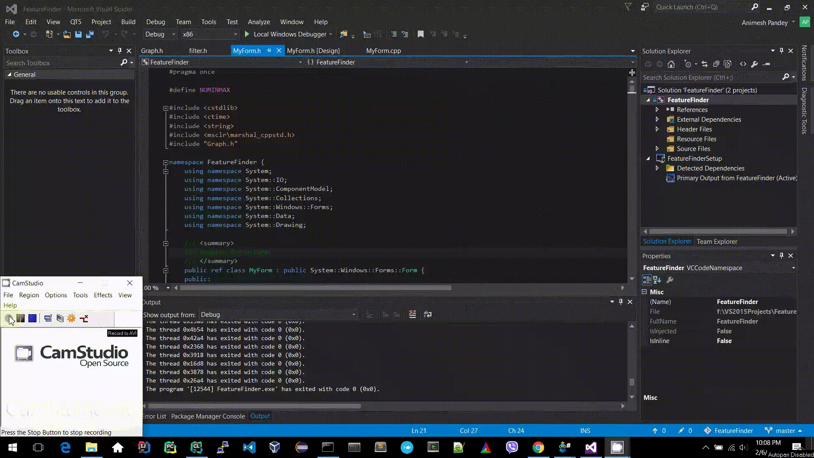The width and height of the screenshot is (814, 458).
Task: Switch to the MyForm.h tab
Action: point(247,50)
